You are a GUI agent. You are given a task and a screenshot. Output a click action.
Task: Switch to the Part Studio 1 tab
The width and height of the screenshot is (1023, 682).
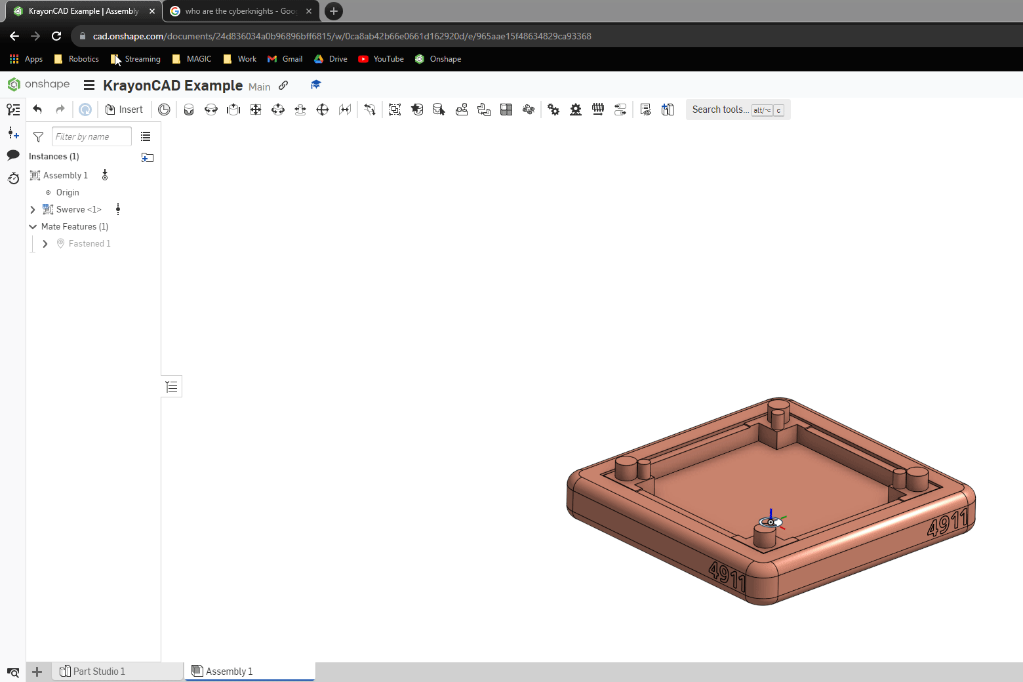click(x=118, y=671)
